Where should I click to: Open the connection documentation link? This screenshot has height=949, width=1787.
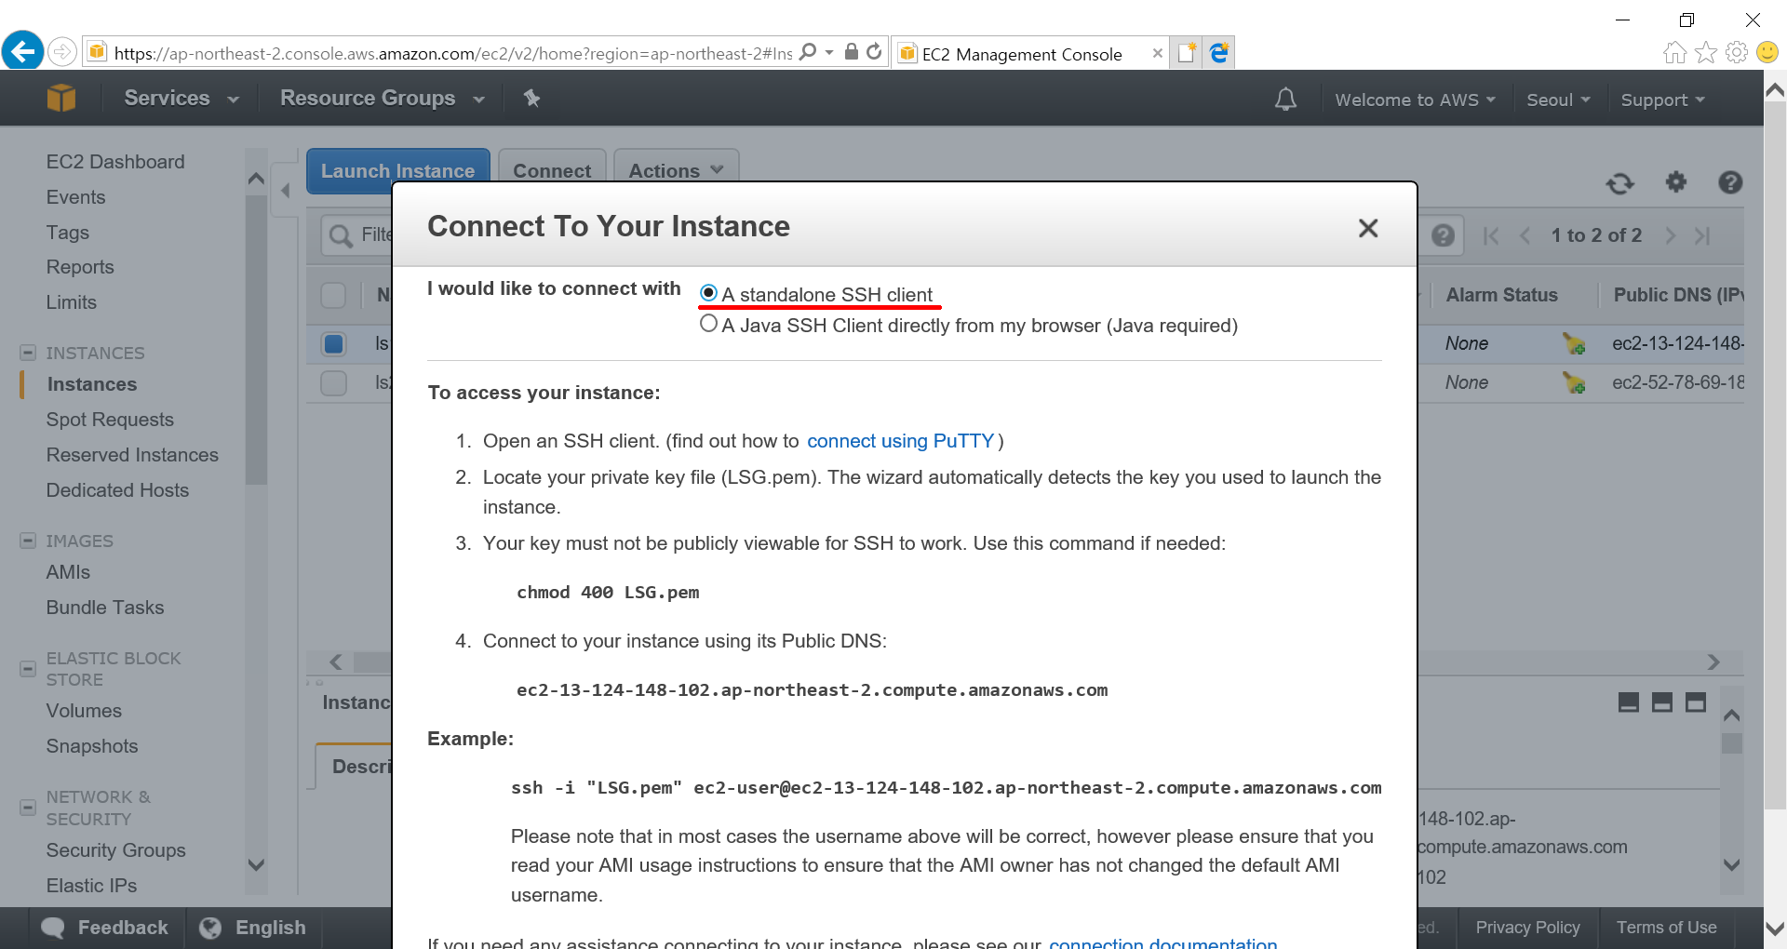point(1162,942)
